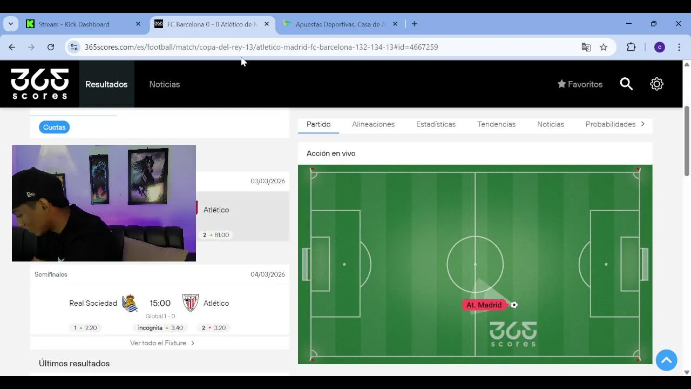Click Ver todo el Fixture link
This screenshot has width=691, height=389.
coord(162,343)
